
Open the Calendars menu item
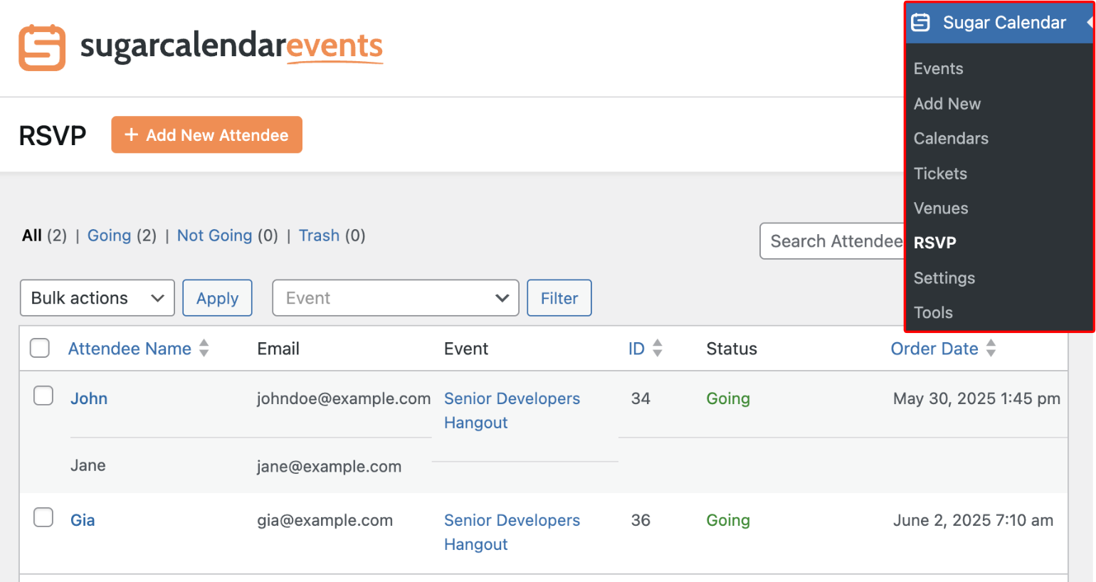point(951,139)
